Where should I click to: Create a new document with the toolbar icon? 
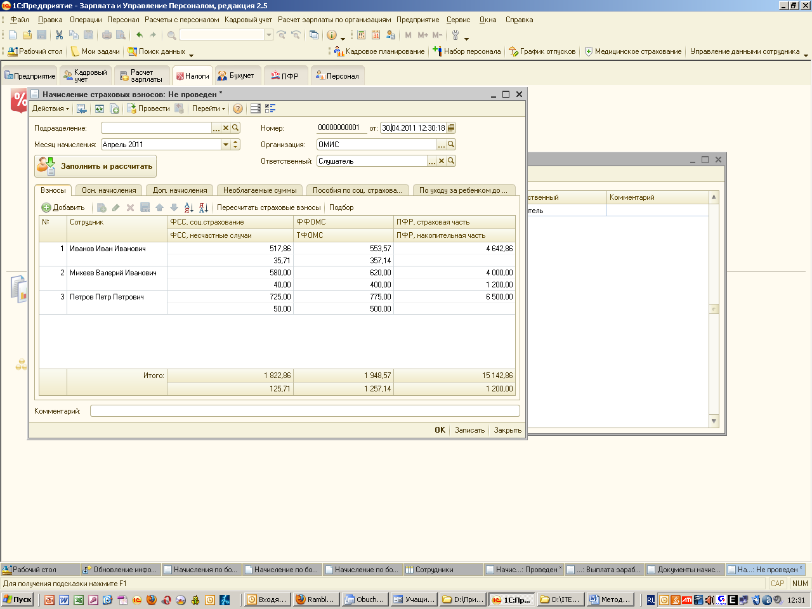pos(13,35)
